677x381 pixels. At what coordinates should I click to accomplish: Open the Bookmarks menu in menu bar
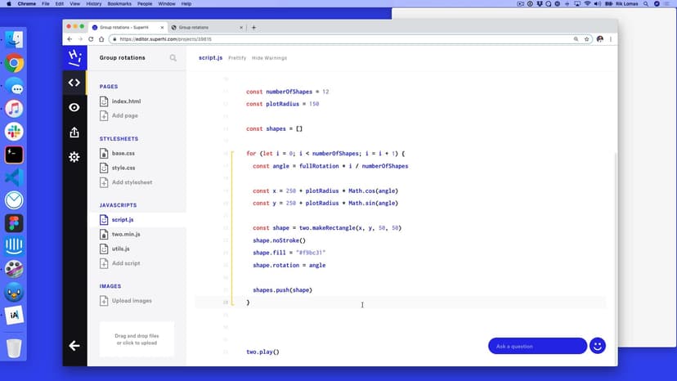[119, 4]
